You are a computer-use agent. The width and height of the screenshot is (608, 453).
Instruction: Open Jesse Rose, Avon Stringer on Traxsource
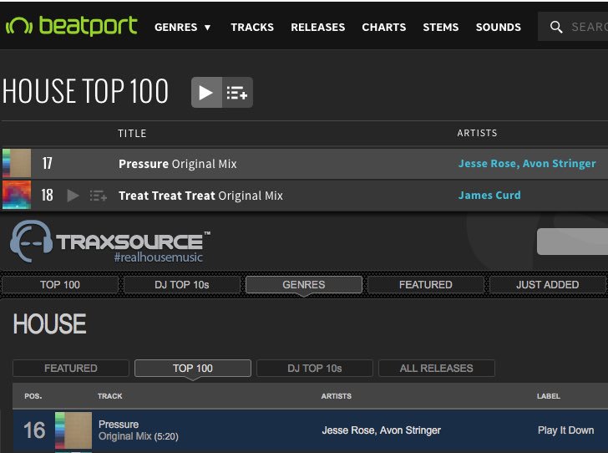tap(381, 430)
